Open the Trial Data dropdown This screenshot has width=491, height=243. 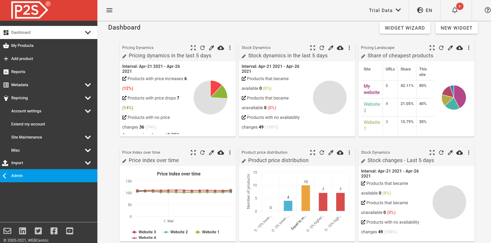[x=385, y=10]
